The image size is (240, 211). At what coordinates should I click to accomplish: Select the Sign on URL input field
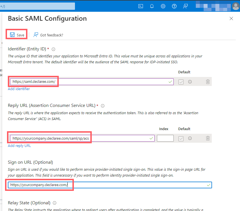pos(84,185)
